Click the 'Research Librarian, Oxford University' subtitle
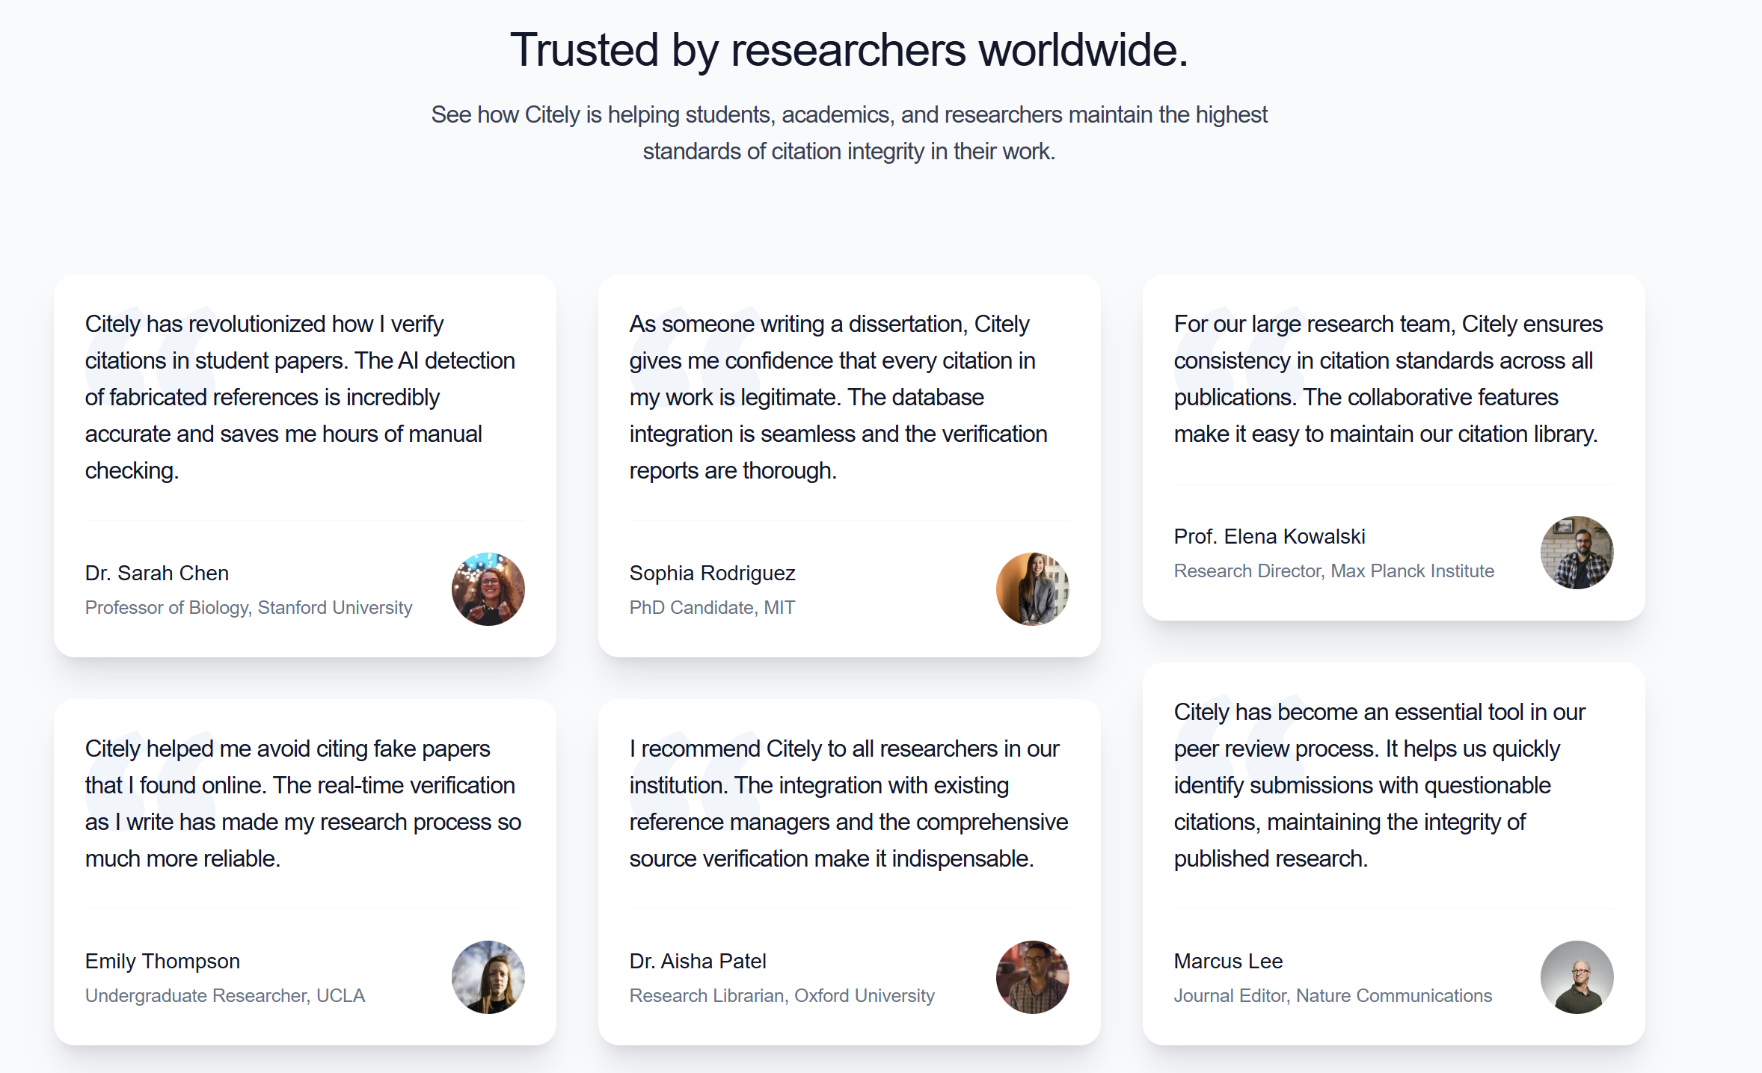The height and width of the screenshot is (1073, 1762). click(782, 996)
